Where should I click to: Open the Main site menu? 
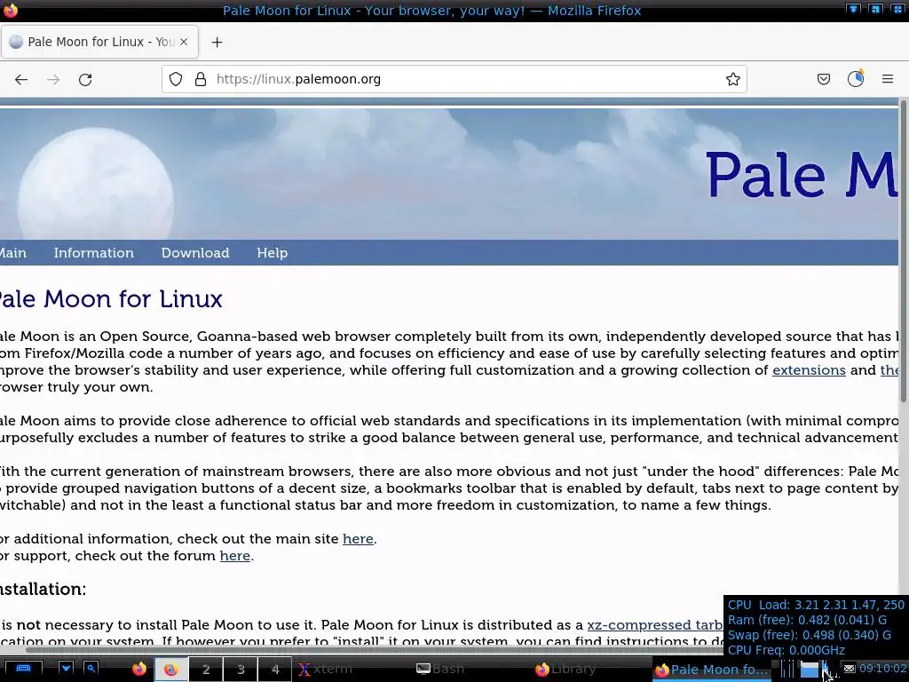click(x=12, y=253)
